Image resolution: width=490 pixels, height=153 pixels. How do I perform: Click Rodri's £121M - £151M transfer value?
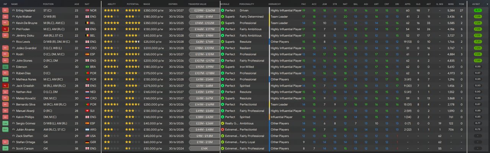(205, 54)
